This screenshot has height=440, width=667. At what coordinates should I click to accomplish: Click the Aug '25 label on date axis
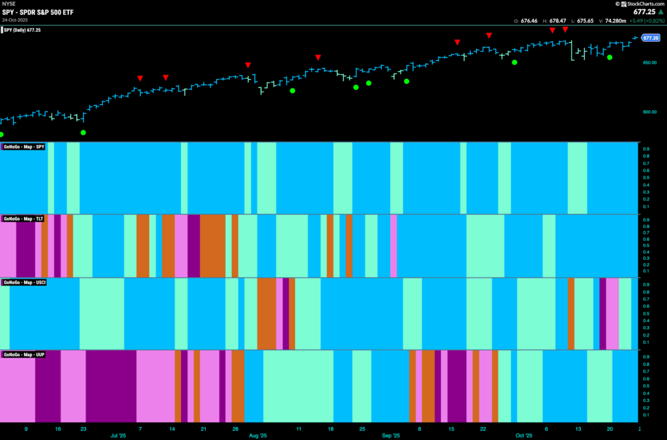coord(258,435)
